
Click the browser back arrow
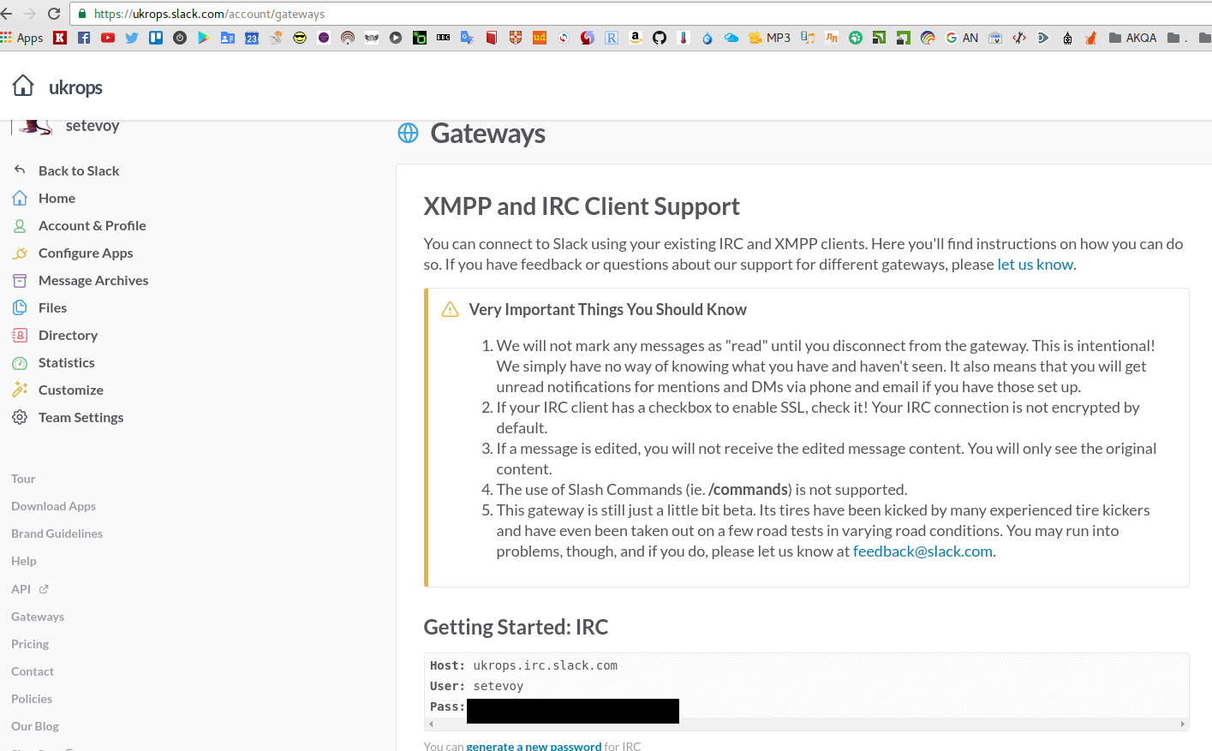point(7,14)
